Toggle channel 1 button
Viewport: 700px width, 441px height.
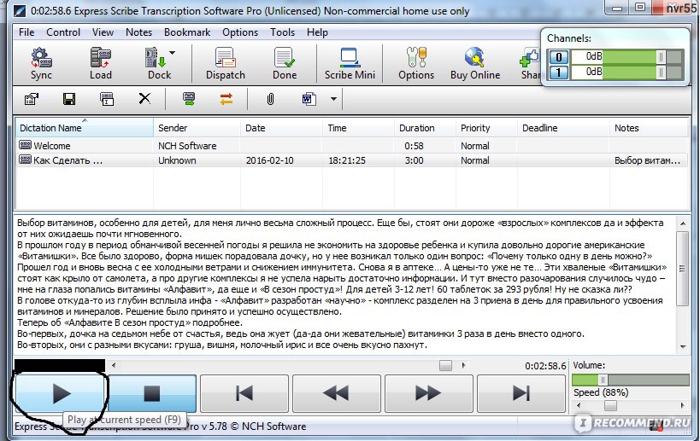point(558,73)
